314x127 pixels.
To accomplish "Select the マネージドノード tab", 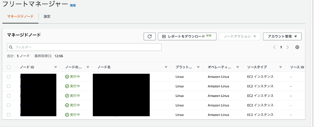I will point(20,16).
